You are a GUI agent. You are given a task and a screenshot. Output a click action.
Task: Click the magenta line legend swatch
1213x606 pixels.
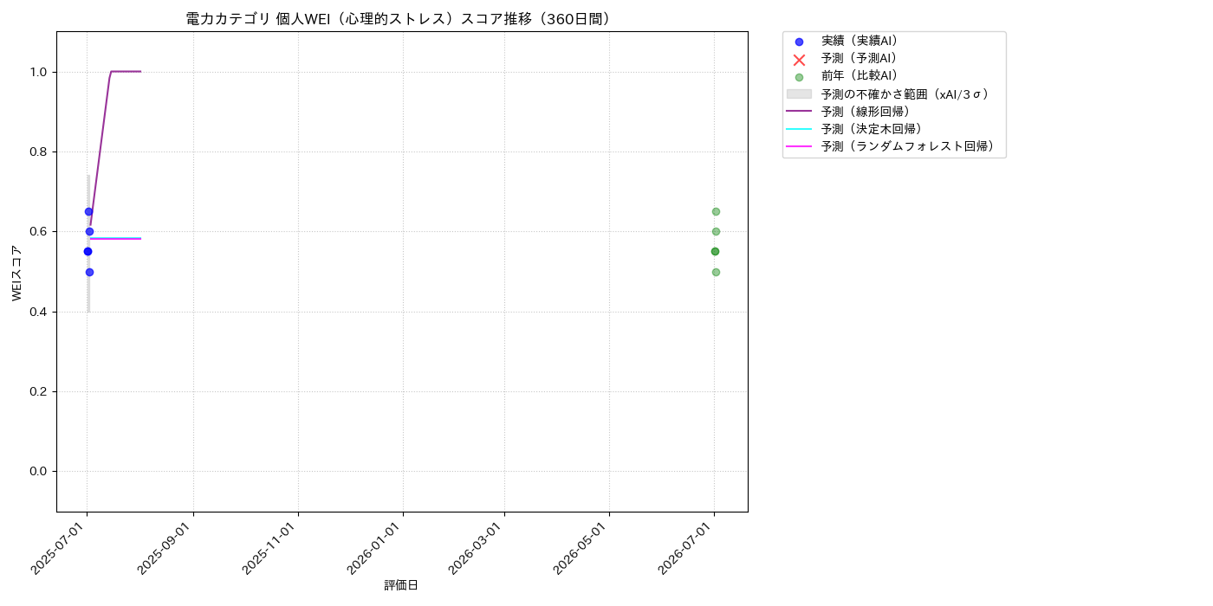point(799,147)
